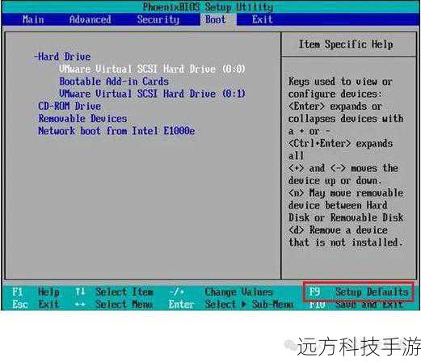Click the Enter key label in footer
The height and width of the screenshot is (362, 421).
coord(181,304)
